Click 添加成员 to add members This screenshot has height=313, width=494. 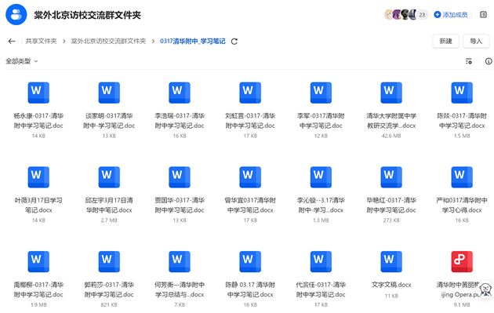[x=451, y=14]
